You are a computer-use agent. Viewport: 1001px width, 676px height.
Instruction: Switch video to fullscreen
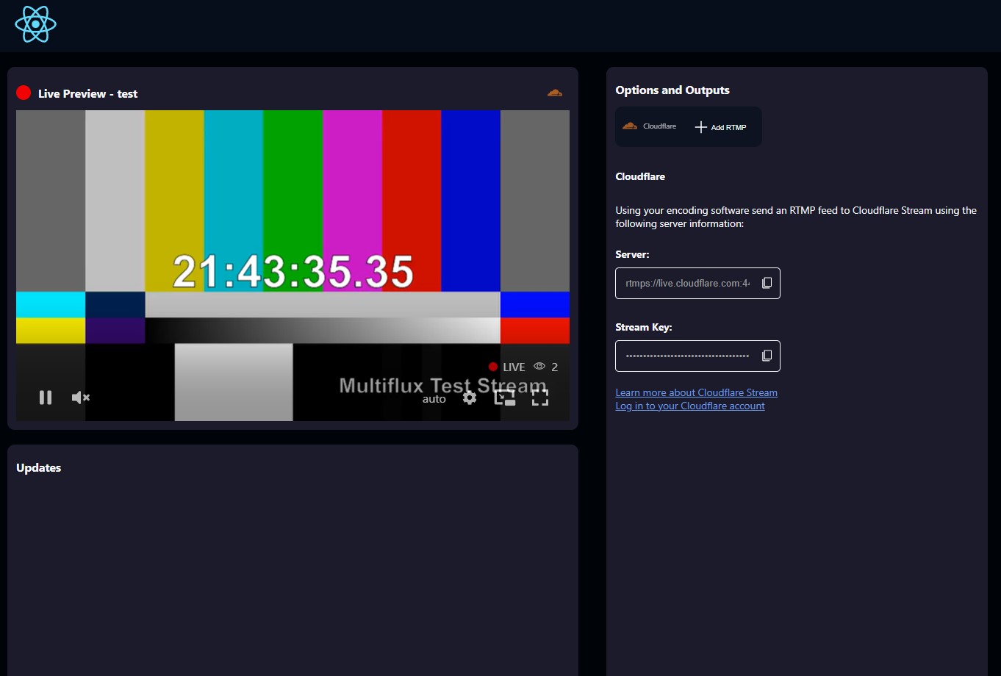click(540, 398)
